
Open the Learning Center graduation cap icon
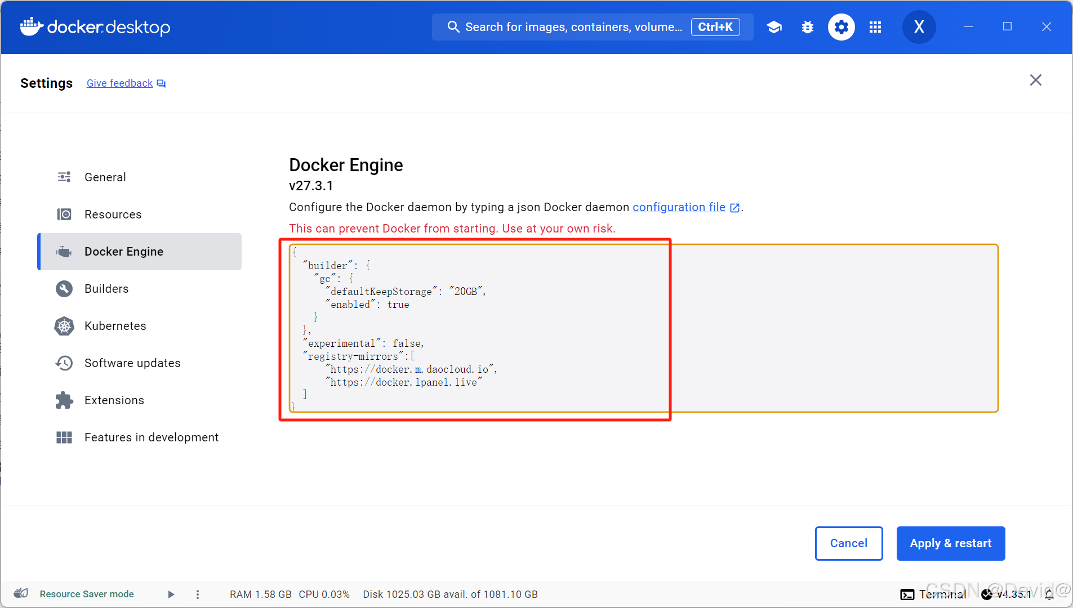tap(774, 27)
